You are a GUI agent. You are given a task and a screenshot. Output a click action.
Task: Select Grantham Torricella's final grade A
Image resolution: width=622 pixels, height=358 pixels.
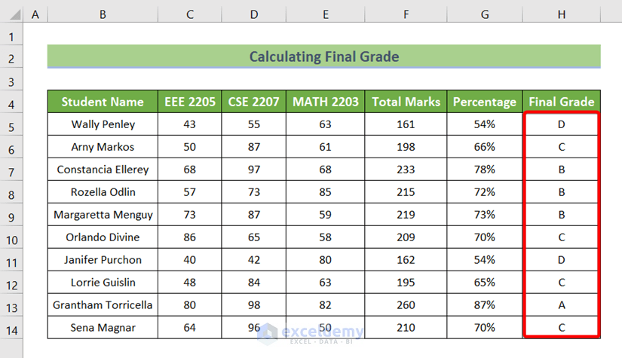tap(561, 305)
